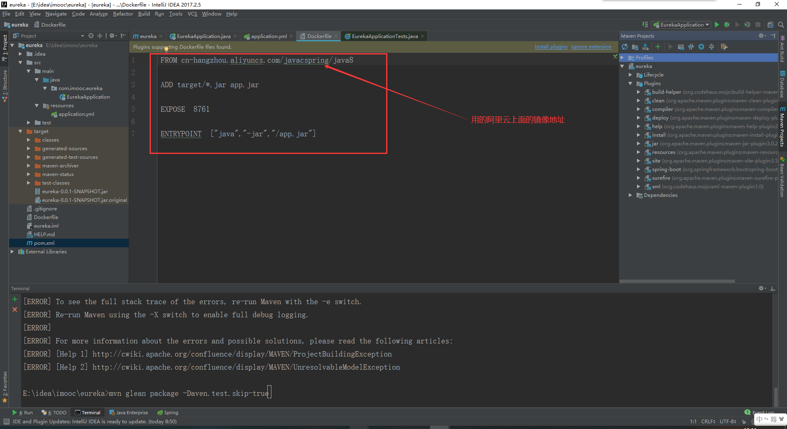787x429 pixels.
Task: Click the Make Project build icon
Action: 645,25
